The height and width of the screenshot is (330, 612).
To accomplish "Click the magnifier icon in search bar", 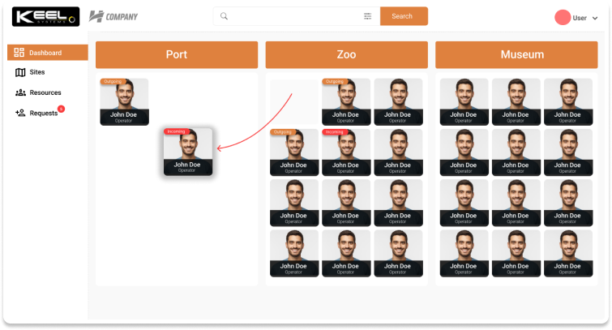I will 225,16.
